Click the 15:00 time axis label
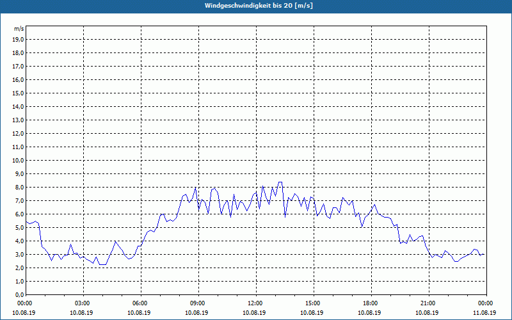Image resolution: width=512 pixels, height=320 pixels. pos(314,303)
